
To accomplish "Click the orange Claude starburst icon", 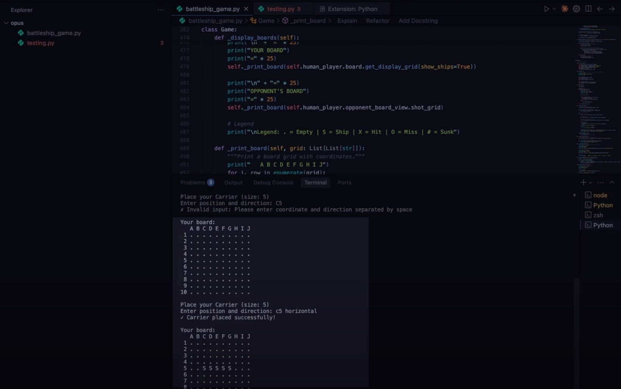I will [565, 9].
